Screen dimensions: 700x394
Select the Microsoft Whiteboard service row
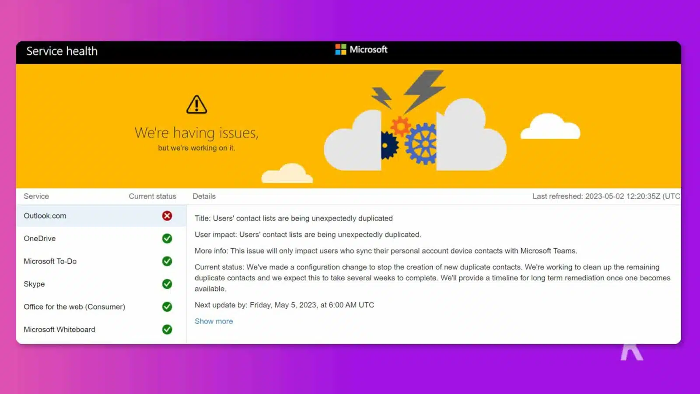coord(101,330)
